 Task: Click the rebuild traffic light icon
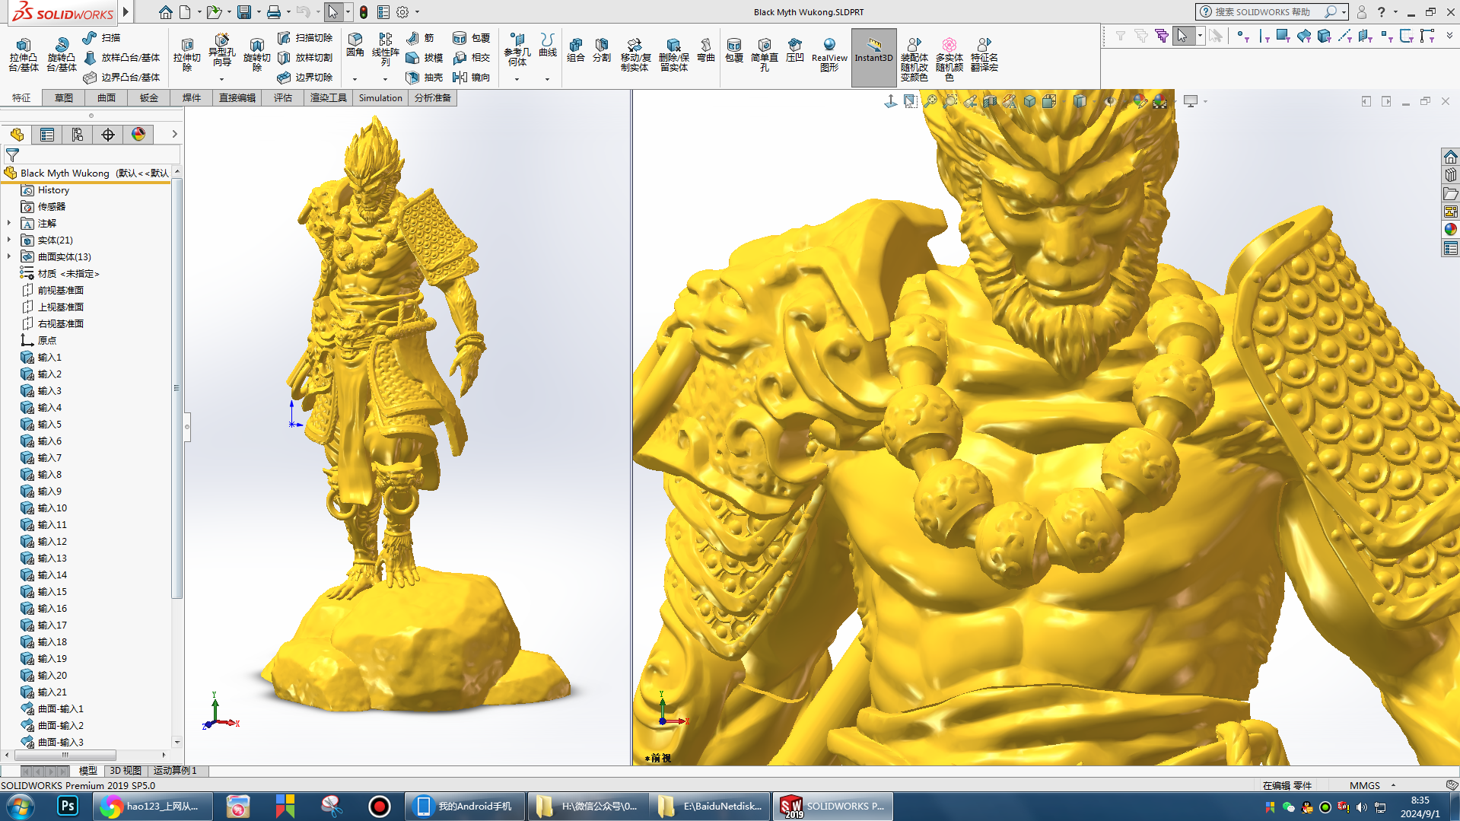point(364,12)
